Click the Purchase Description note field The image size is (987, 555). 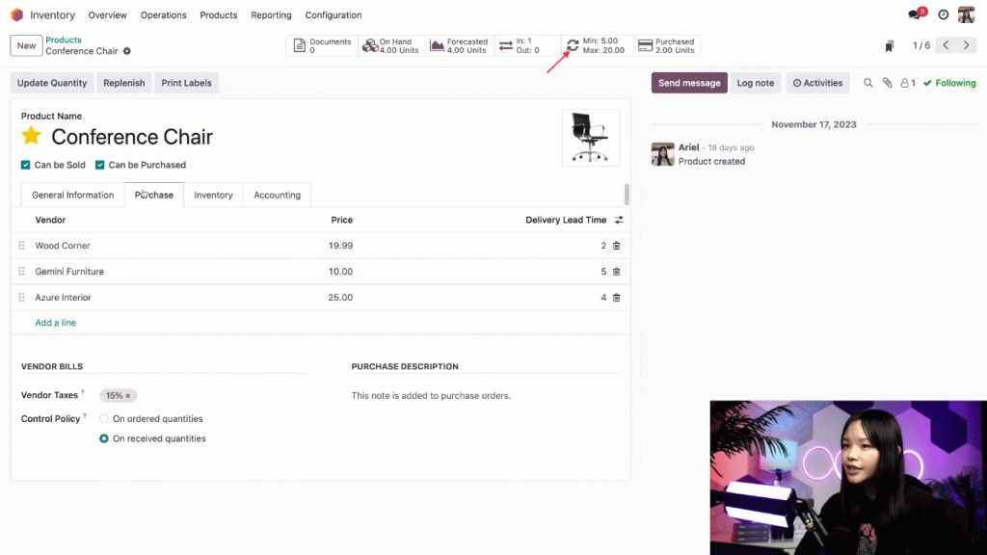point(486,396)
